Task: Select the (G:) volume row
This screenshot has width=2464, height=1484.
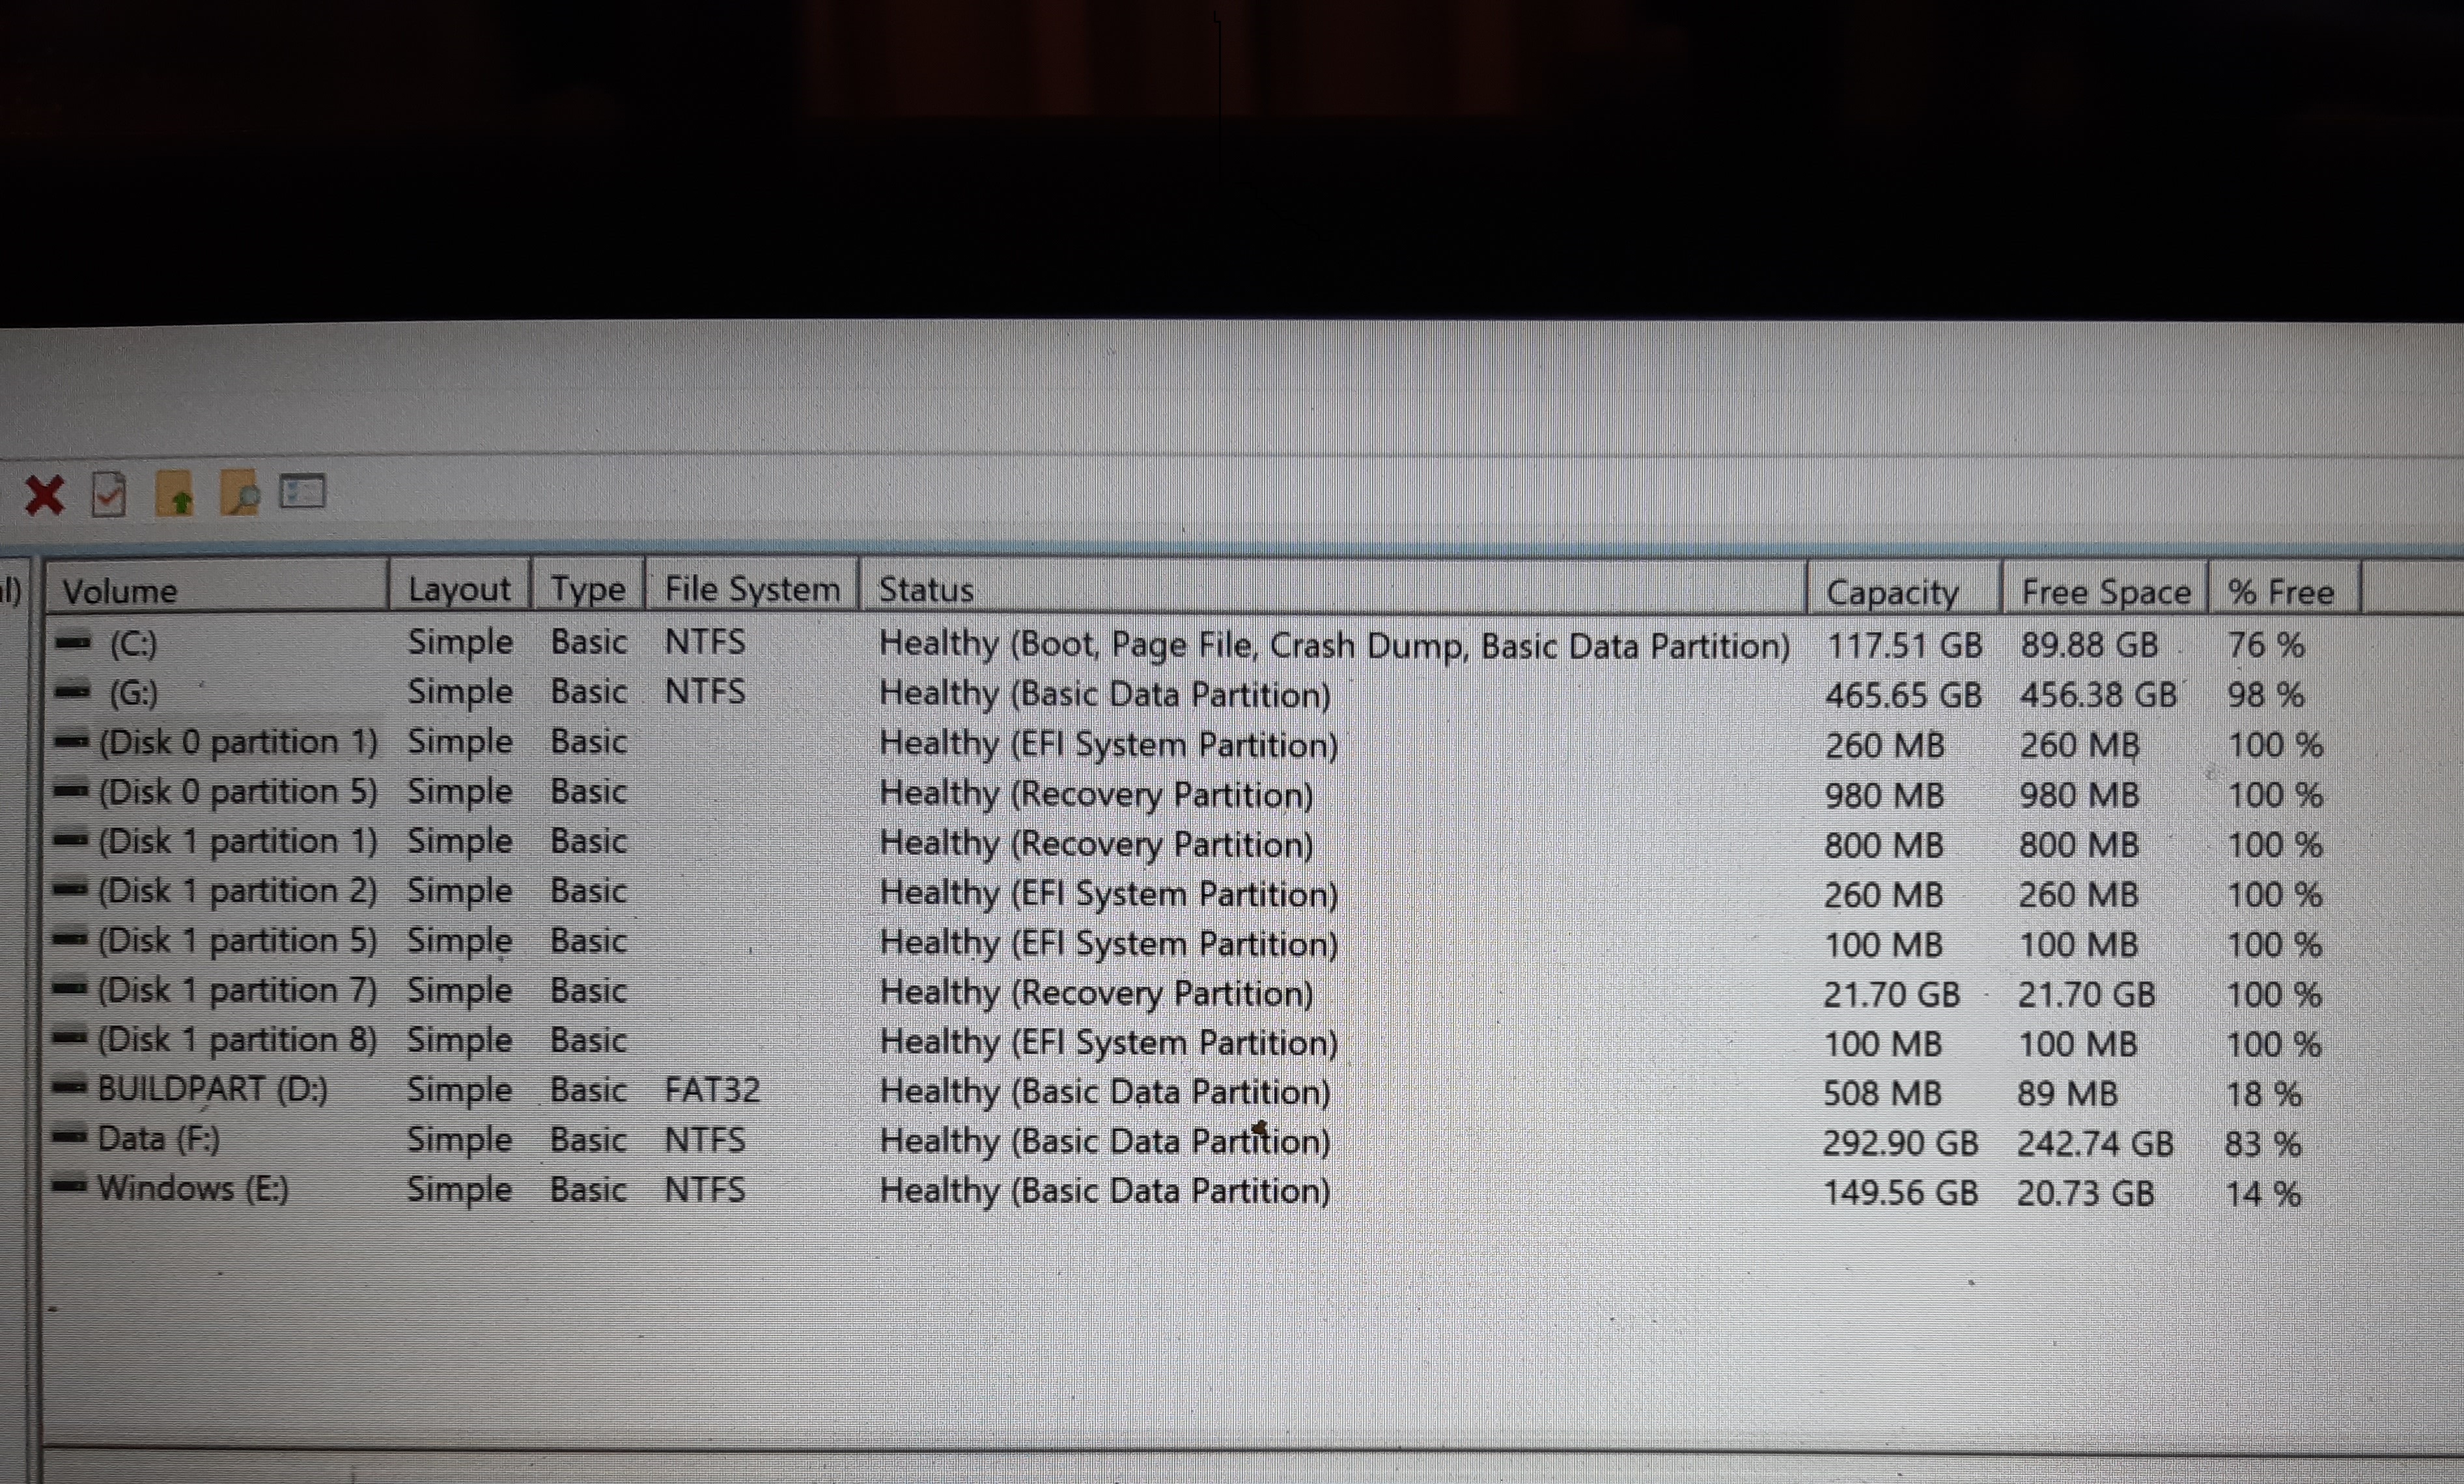Action: click(1180, 694)
